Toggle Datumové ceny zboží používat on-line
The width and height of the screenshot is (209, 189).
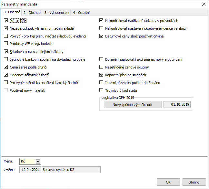tap(101, 36)
